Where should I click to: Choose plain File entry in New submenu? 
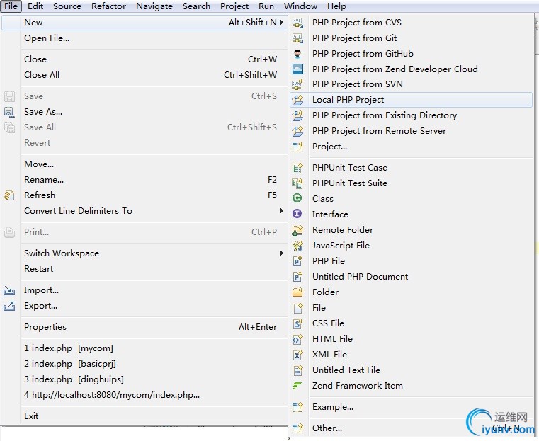[412, 308]
